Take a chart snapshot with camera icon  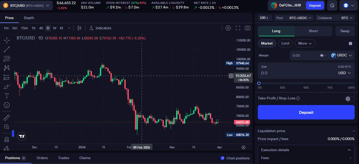point(247,28)
